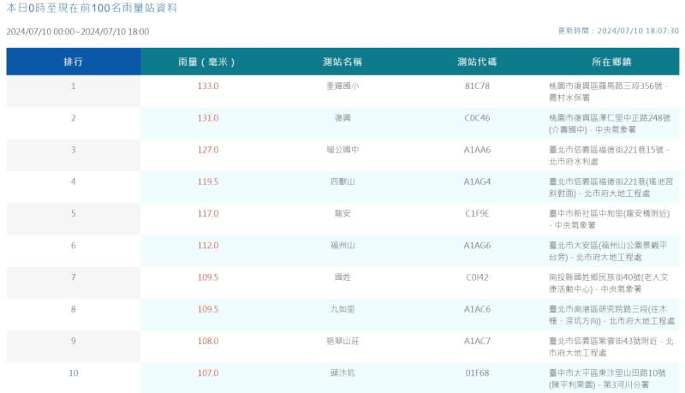This screenshot has height=393, width=685.
Task: Click rank number 5 in the C1F9E row
Action: (74, 213)
